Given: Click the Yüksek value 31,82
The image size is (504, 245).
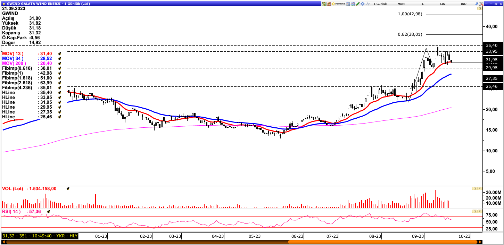Looking at the screenshot, I should coord(35,23).
